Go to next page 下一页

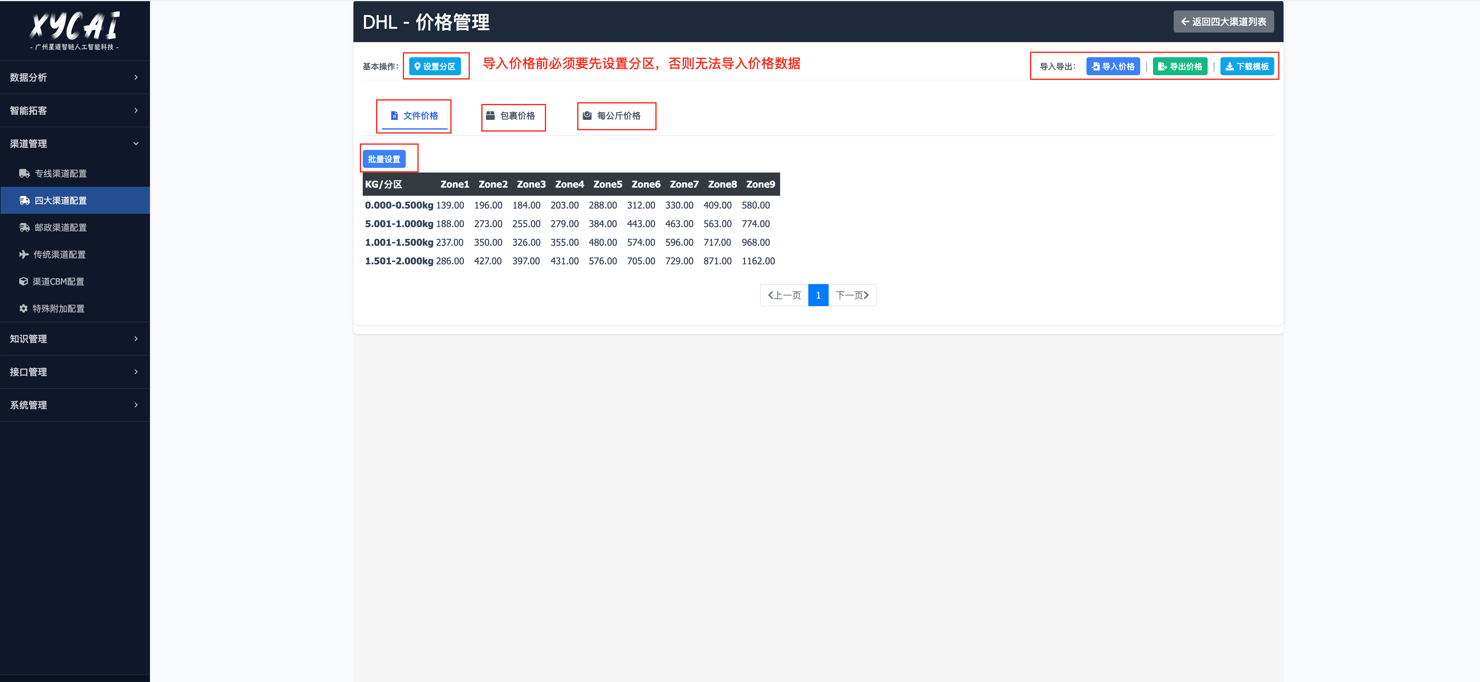click(x=852, y=295)
